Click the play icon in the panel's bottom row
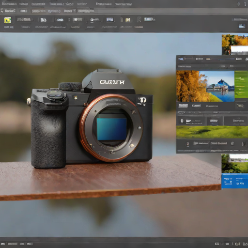This screenshot has width=248, height=248. (187, 144)
